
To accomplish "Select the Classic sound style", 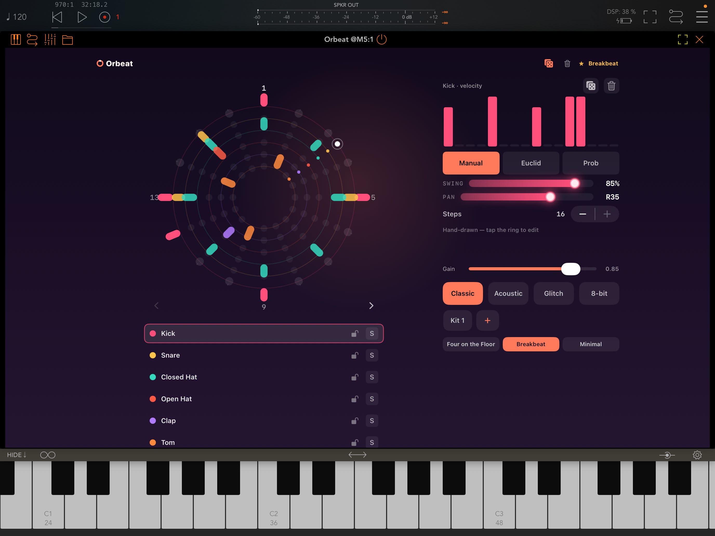I will point(463,293).
